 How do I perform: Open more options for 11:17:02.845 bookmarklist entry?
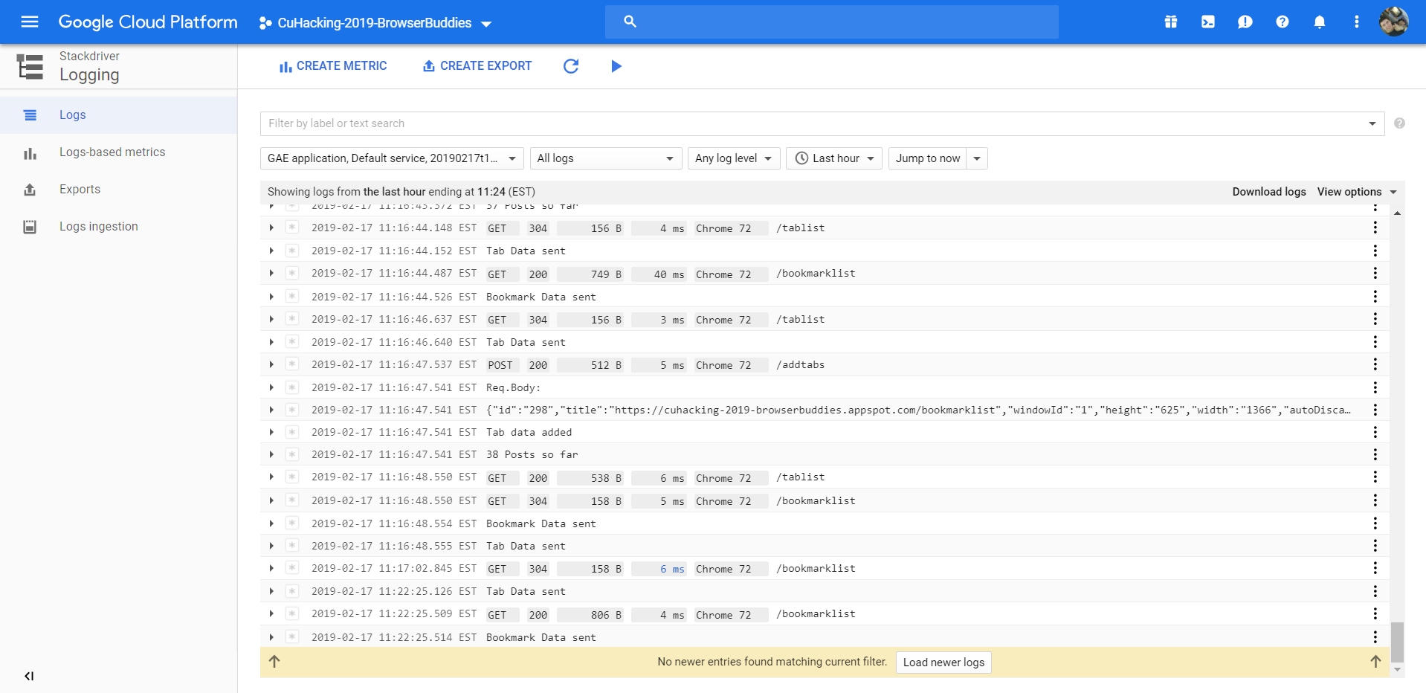1375,568
